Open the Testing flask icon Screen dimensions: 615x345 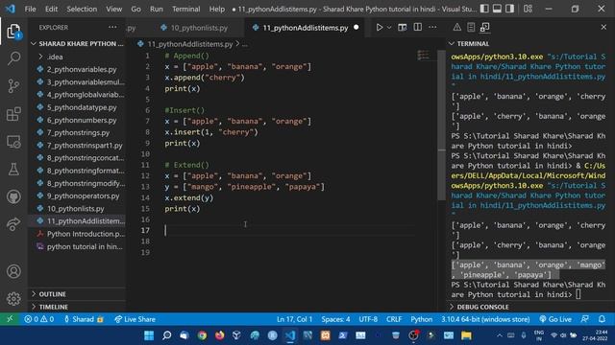click(x=13, y=170)
